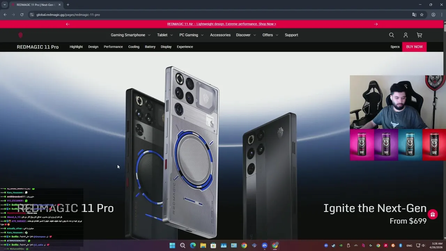Expand Discover menu
This screenshot has height=251, width=446.
246,35
